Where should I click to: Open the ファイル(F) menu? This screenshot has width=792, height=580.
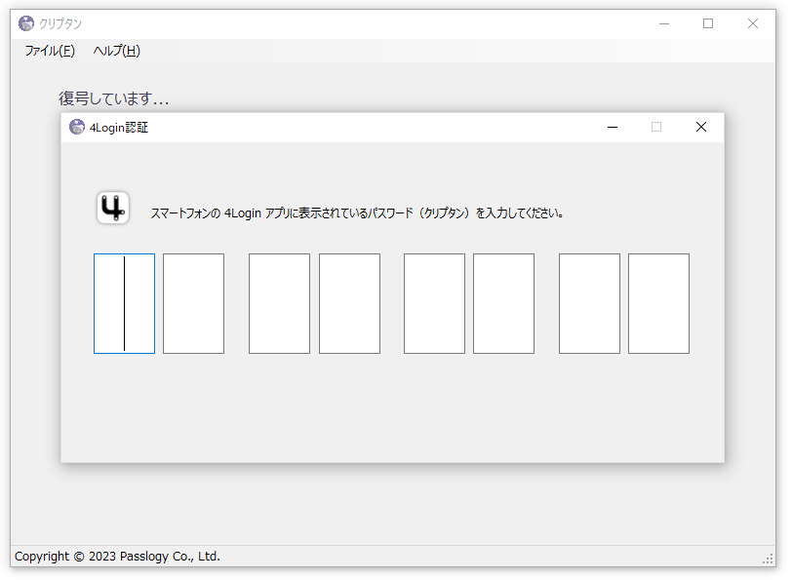pyautogui.click(x=50, y=51)
